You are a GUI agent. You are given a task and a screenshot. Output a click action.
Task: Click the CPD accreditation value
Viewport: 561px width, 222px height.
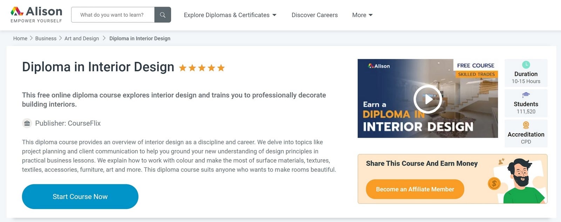pos(526,142)
